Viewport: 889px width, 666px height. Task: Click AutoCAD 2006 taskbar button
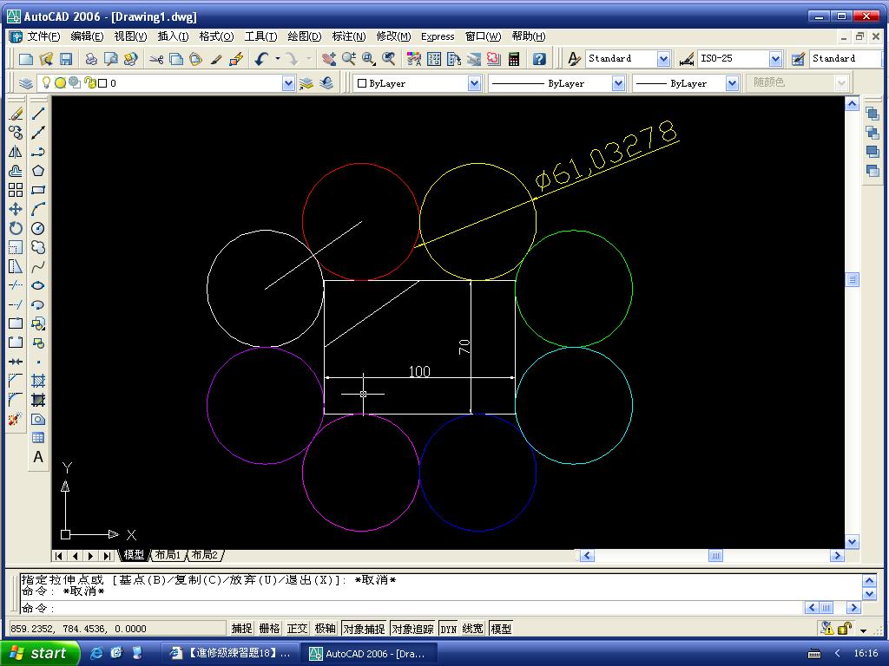pos(370,653)
